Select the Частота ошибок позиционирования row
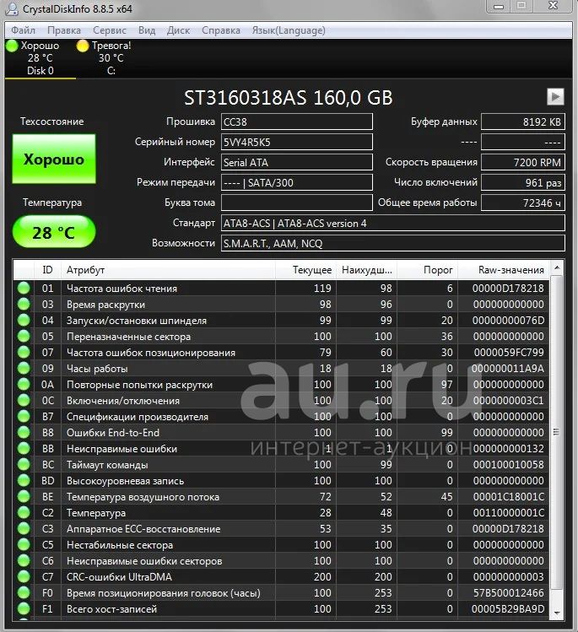This screenshot has height=632, width=578. pyautogui.click(x=281, y=352)
